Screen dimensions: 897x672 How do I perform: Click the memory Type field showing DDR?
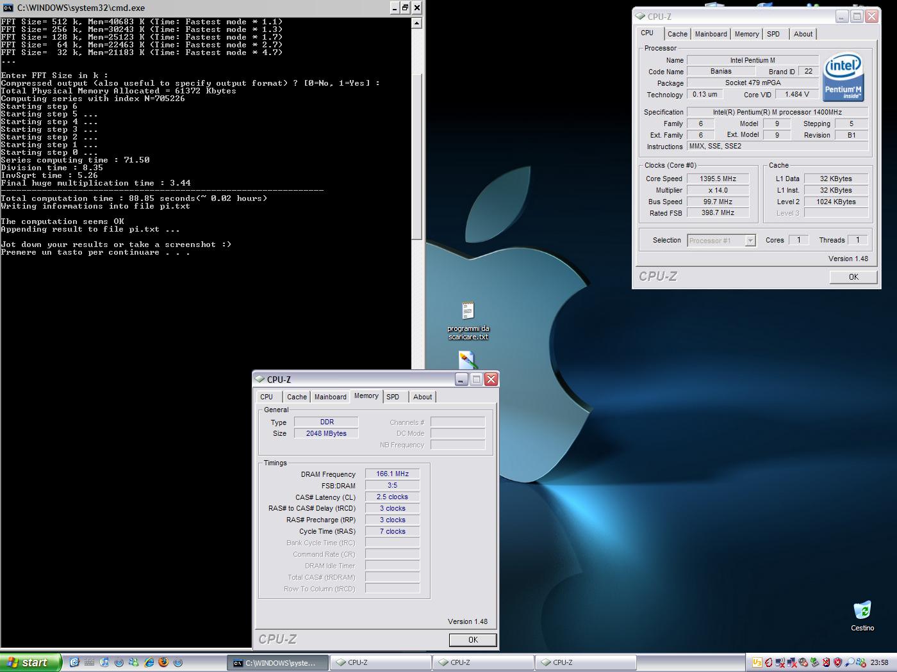click(x=326, y=422)
